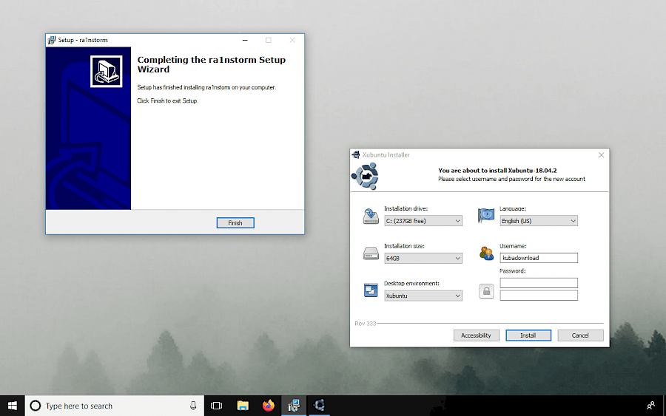
Task: Click the users icon beside Username
Action: click(x=486, y=253)
